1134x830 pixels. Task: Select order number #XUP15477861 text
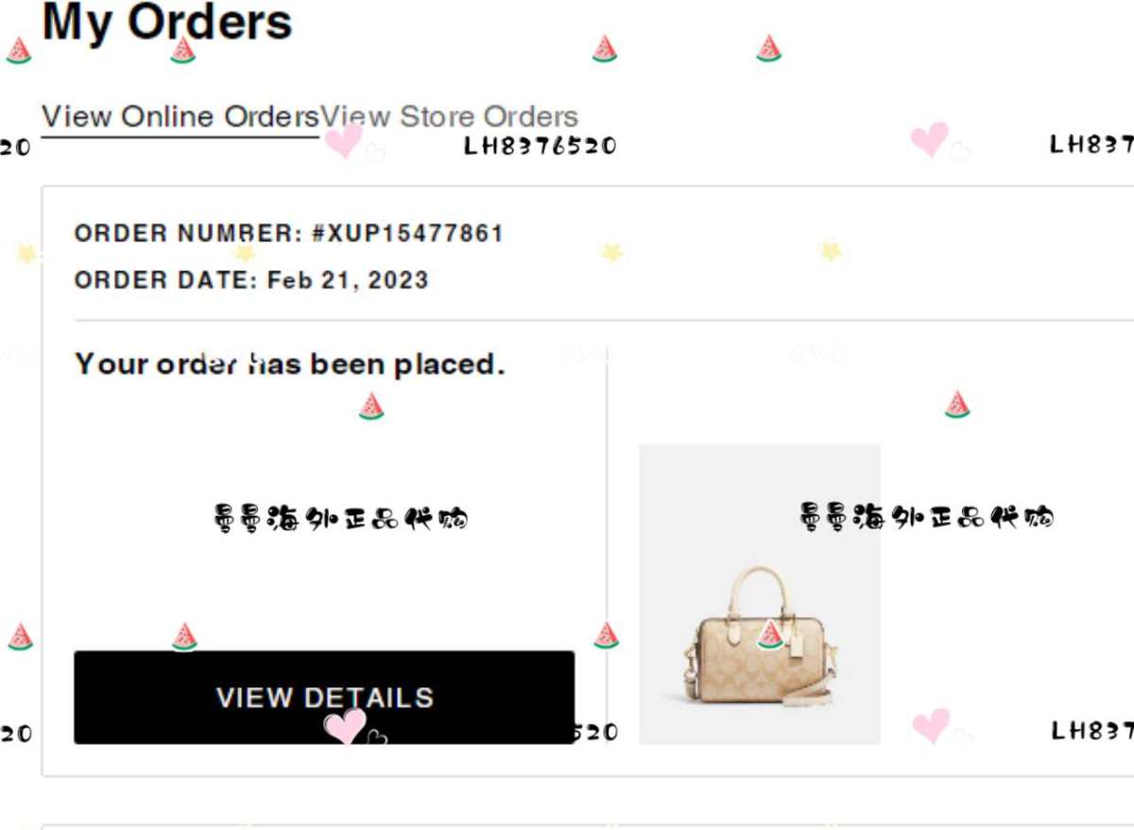[407, 233]
